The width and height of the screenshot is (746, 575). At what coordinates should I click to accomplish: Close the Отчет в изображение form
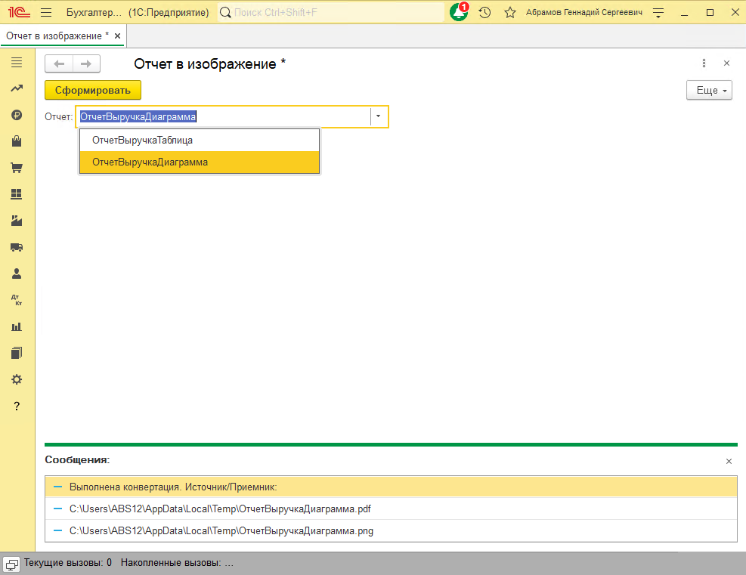726,63
